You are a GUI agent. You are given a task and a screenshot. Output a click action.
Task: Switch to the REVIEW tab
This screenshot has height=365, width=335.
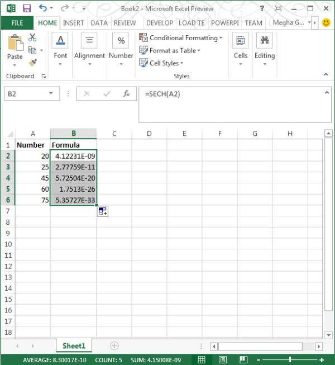(x=125, y=23)
